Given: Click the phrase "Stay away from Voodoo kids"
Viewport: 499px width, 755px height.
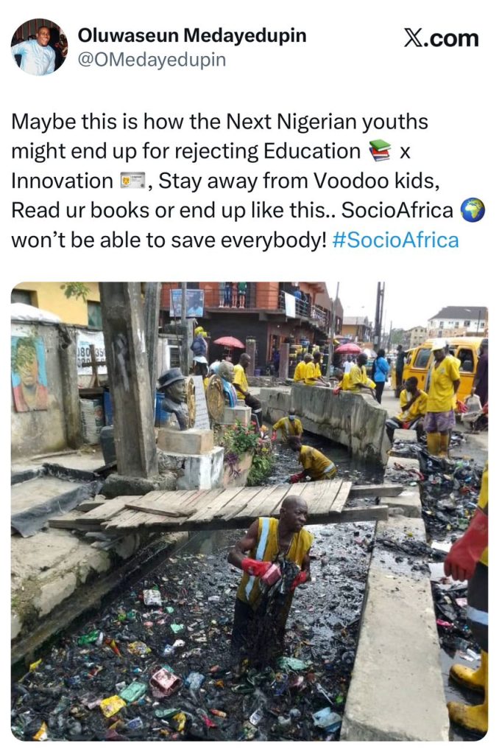Looking at the screenshot, I should (x=299, y=181).
